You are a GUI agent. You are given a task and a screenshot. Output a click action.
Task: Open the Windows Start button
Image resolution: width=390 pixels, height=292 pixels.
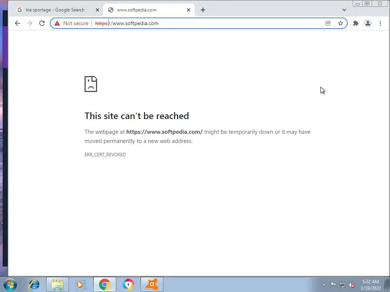[10, 284]
